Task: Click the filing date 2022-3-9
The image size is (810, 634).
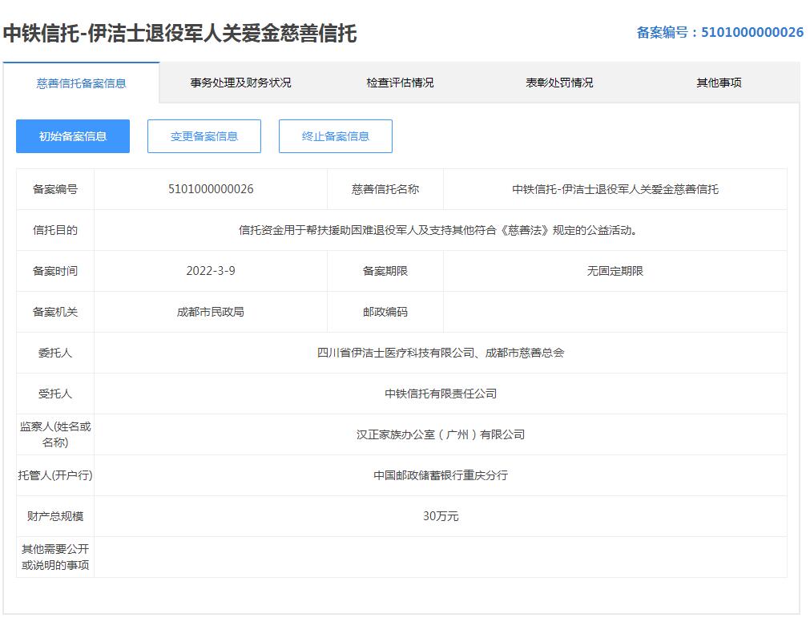Action: pos(211,272)
